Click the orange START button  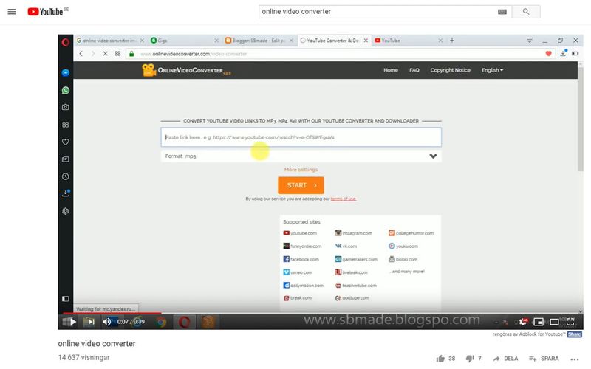(301, 185)
